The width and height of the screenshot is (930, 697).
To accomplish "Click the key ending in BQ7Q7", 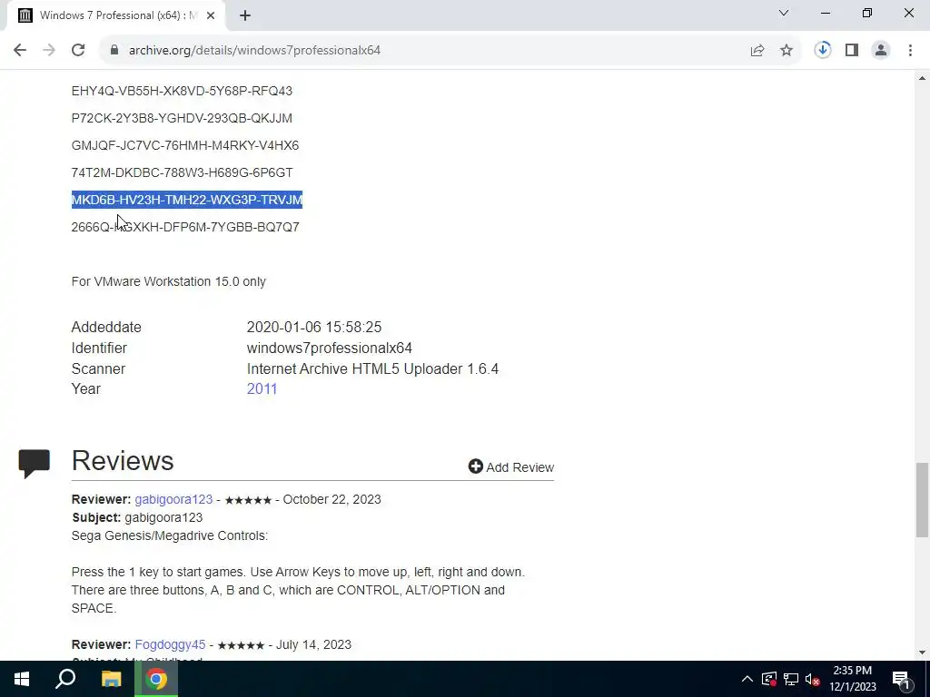I will click(x=185, y=227).
